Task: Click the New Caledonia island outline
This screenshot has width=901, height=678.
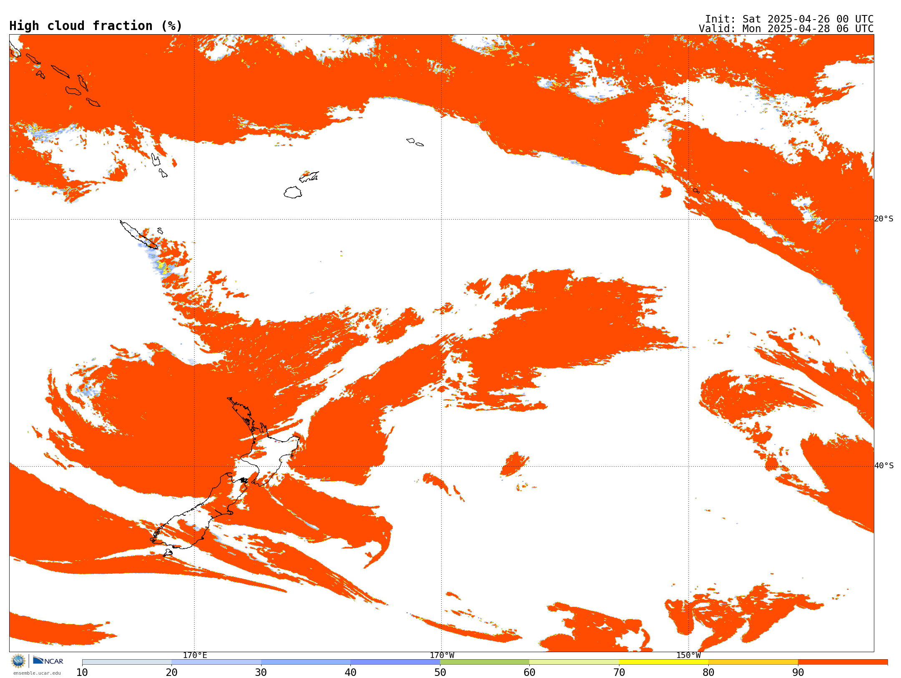Action: 139,235
